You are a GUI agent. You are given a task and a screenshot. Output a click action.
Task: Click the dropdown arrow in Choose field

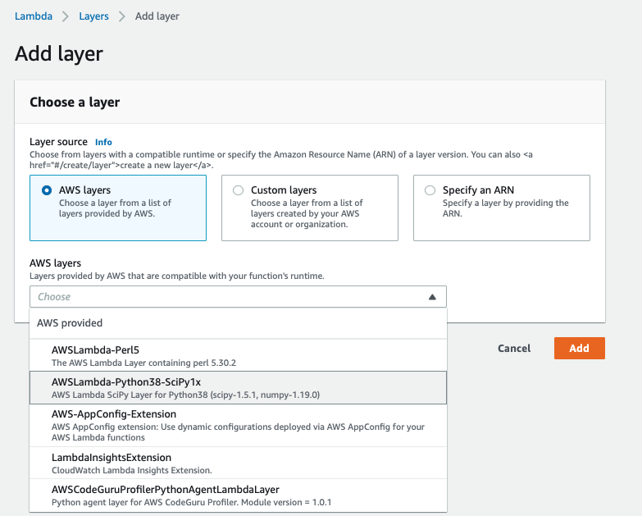(x=432, y=297)
